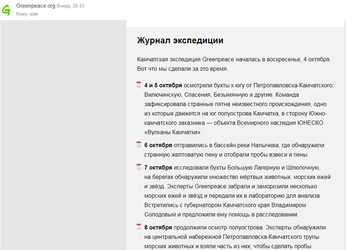This screenshot has width=346, height=250.
Task: Select the line "на центральной набережной Петропавловска-Камчатского трупы"
Action: (x=232, y=237)
